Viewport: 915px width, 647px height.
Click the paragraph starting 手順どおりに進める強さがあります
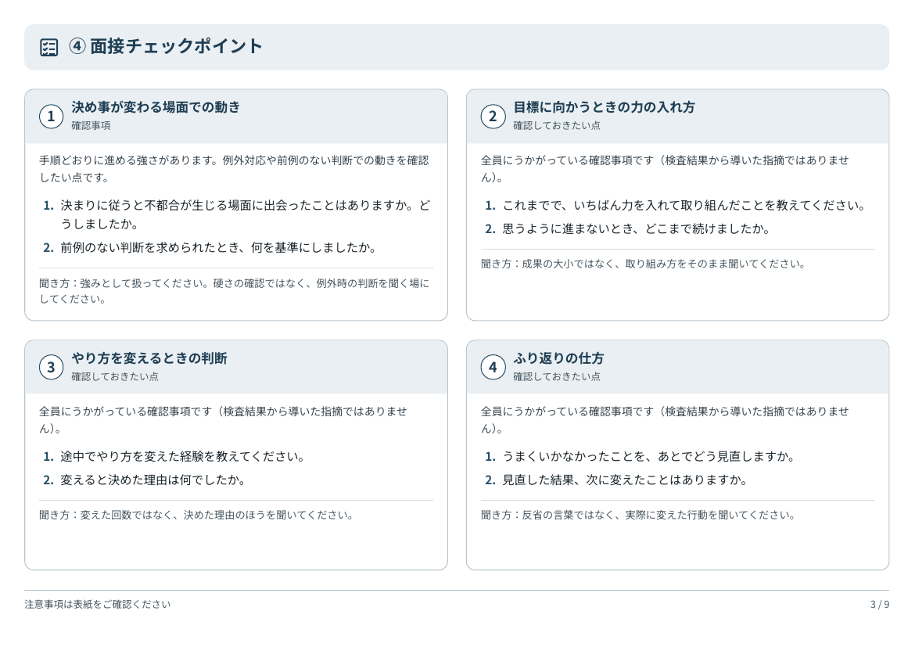coord(235,169)
